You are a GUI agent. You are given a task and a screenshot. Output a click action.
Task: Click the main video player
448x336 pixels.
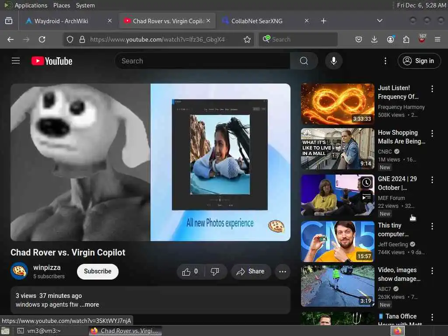[150, 162]
